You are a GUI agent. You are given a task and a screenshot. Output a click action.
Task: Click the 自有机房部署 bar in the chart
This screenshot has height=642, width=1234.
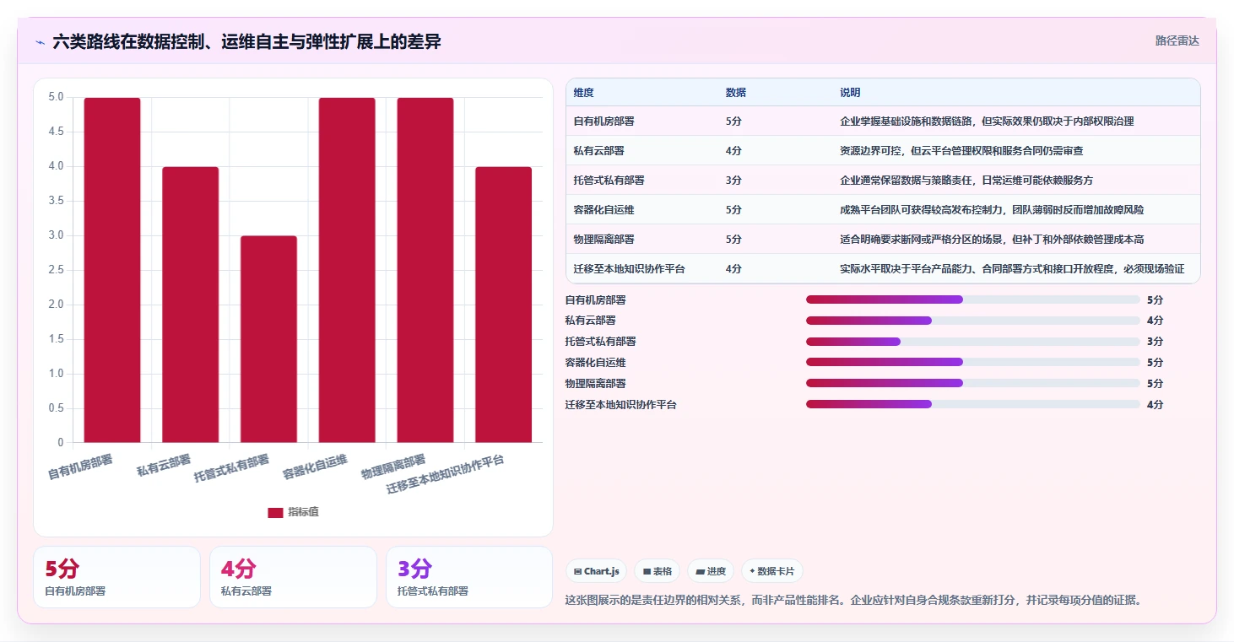(x=112, y=270)
